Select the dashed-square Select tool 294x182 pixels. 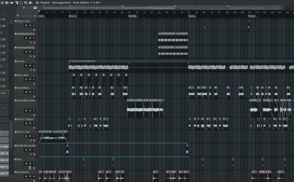pyautogui.click(x=21, y=3)
